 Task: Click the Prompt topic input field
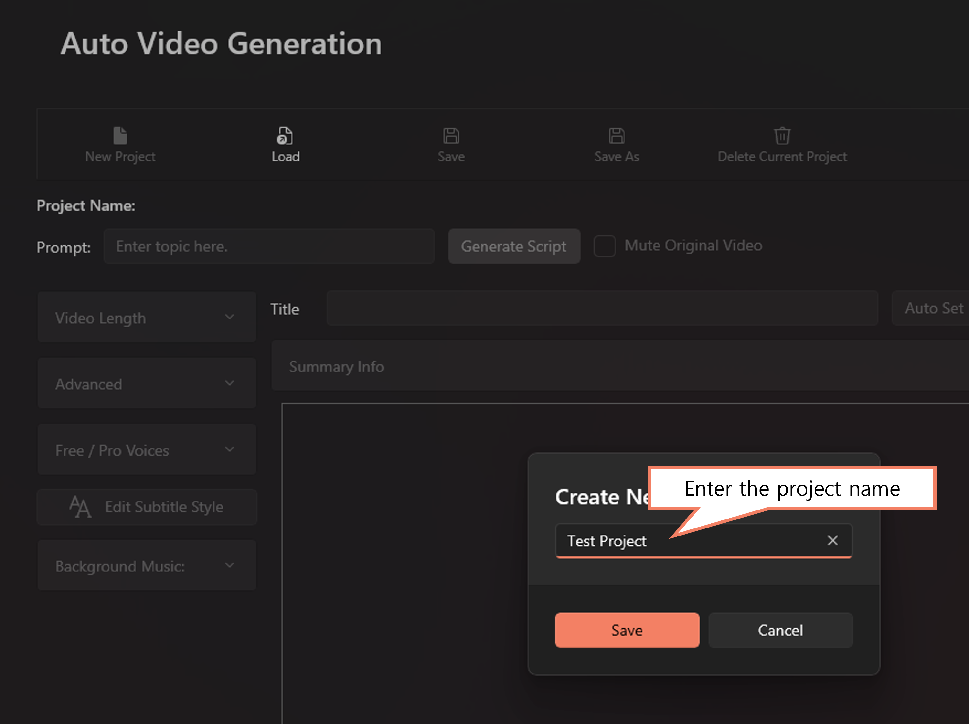[x=268, y=246]
